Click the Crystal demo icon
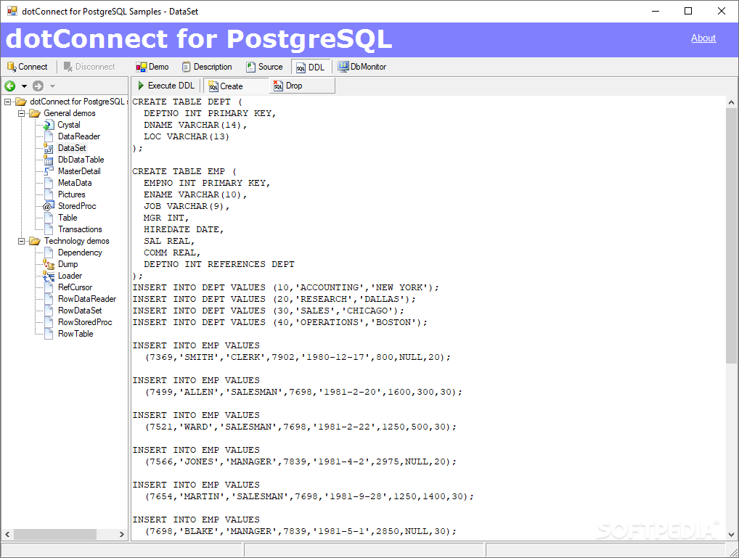The height and width of the screenshot is (558, 739). pyautogui.click(x=48, y=125)
